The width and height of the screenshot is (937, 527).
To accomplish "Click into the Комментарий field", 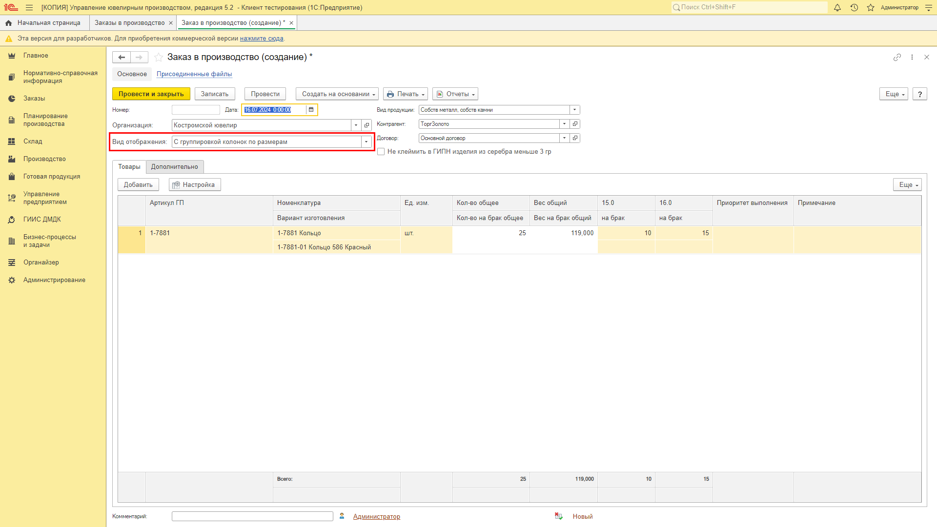I will (252, 516).
